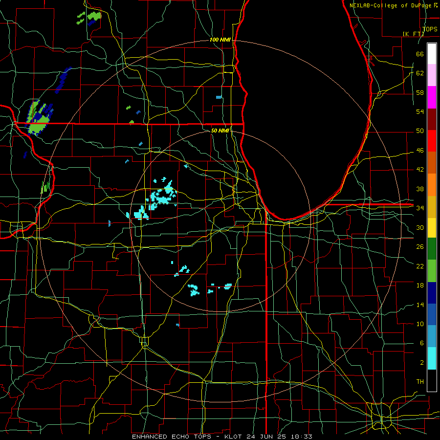Click the black TH threshold swatch
The width and height of the screenshot is (440, 440).
432,380
